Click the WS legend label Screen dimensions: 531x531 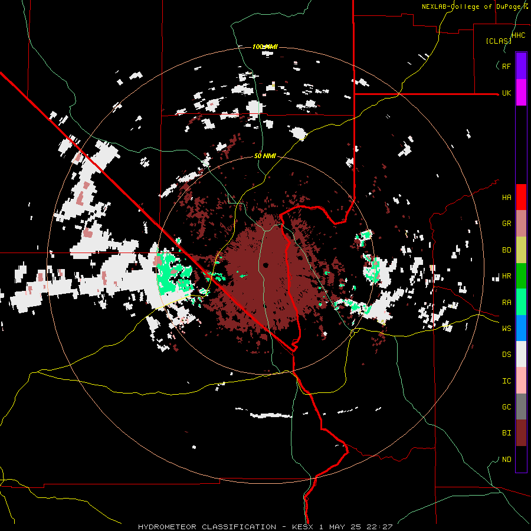(x=506, y=329)
